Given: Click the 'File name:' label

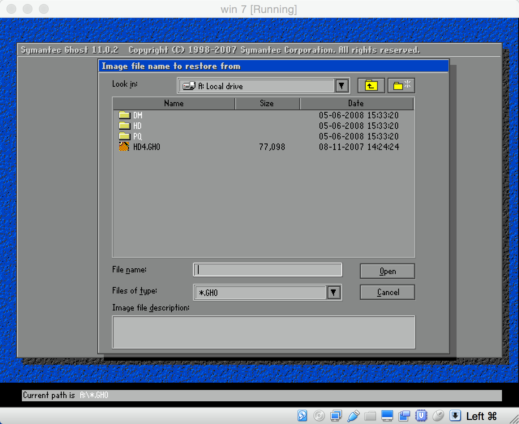Looking at the screenshot, I should click(129, 270).
